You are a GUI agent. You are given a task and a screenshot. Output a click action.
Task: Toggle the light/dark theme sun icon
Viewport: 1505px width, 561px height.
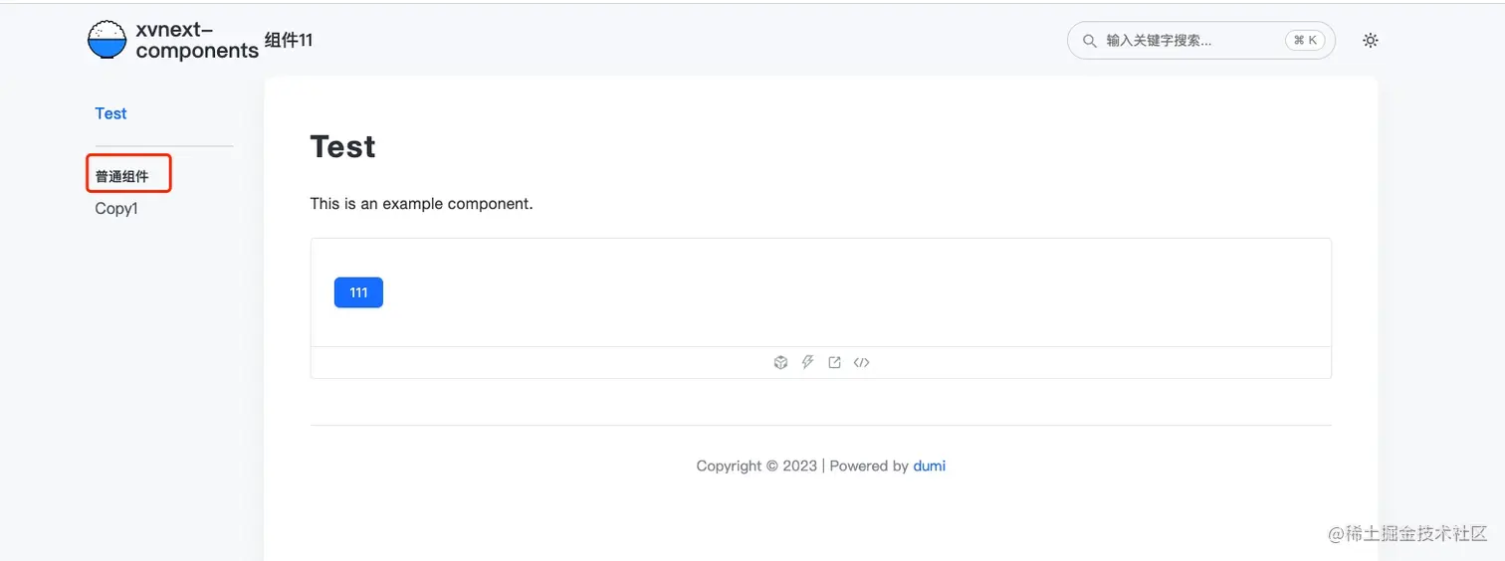pos(1371,41)
